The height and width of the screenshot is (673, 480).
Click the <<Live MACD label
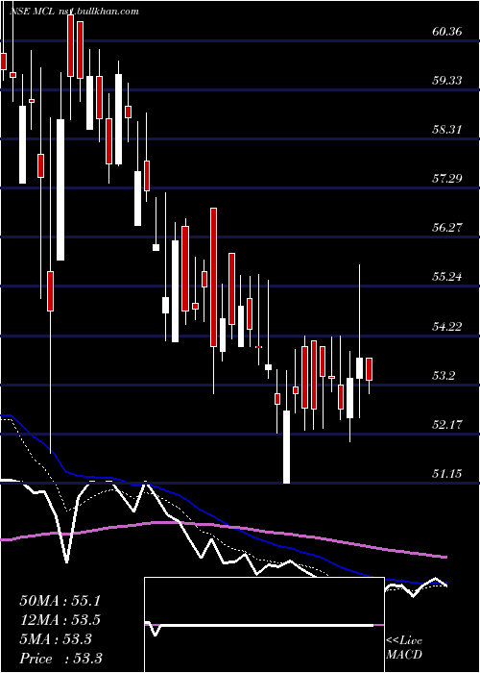click(404, 648)
